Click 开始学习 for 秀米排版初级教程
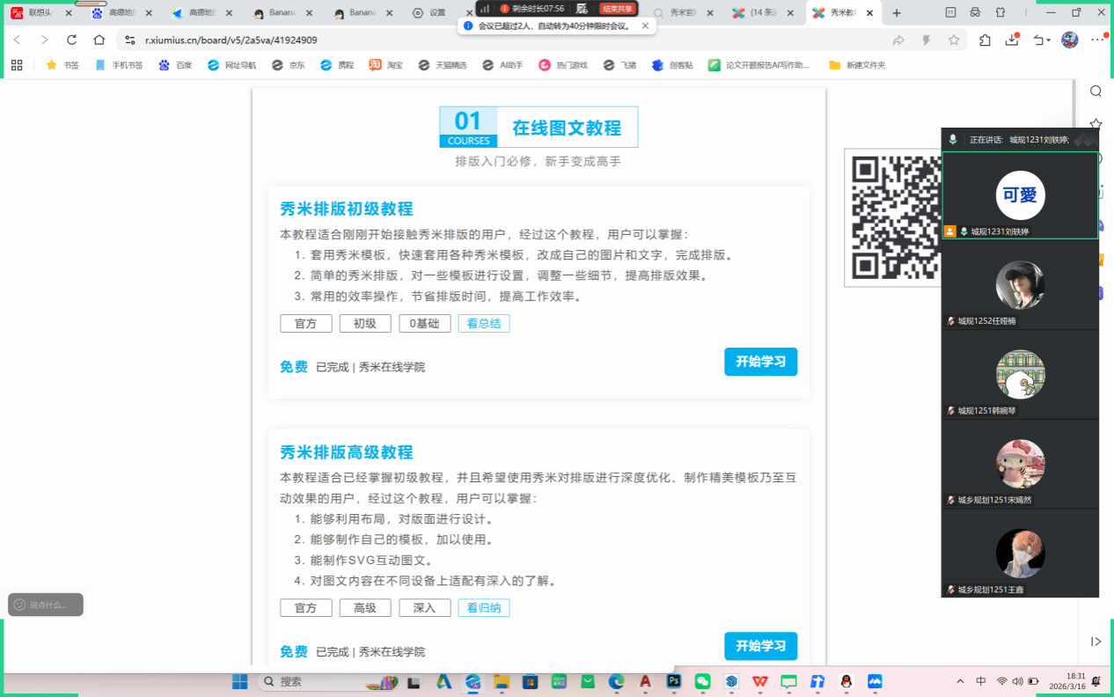The height and width of the screenshot is (697, 1114). (760, 362)
